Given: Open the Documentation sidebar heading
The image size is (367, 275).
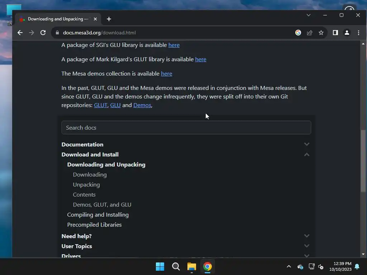Looking at the screenshot, I should pos(82,145).
